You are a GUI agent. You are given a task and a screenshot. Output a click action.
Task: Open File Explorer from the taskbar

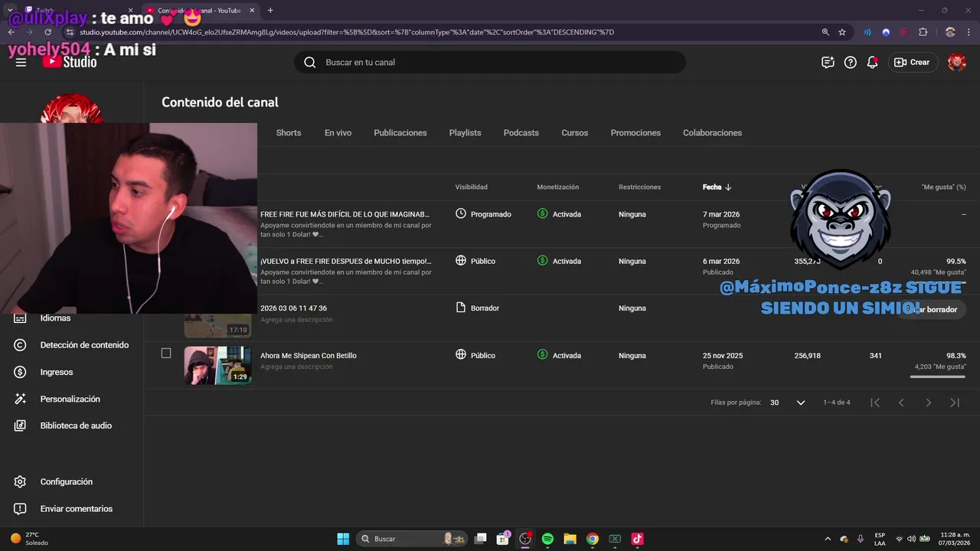570,539
